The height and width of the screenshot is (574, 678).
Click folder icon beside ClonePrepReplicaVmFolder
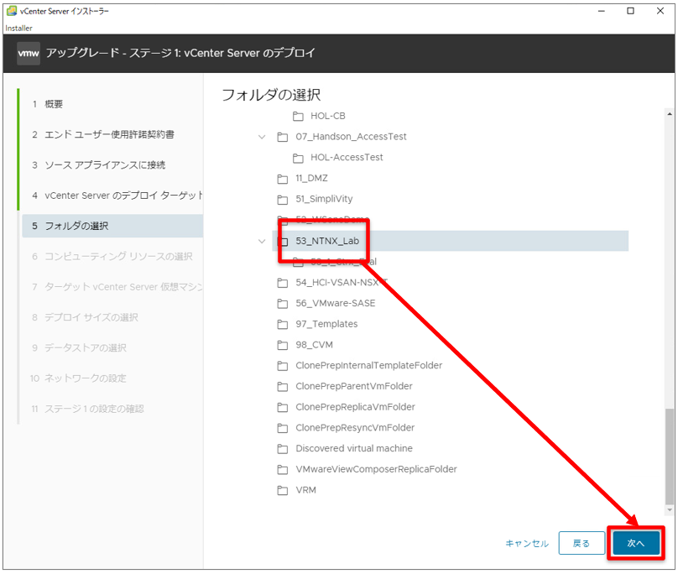[x=282, y=408]
